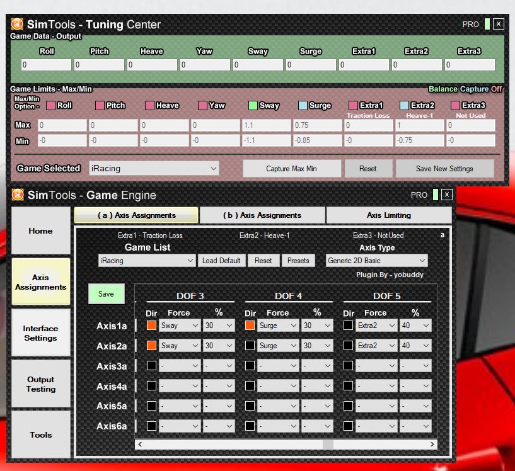Click the Sway Max field showing 1.1

click(x=267, y=125)
